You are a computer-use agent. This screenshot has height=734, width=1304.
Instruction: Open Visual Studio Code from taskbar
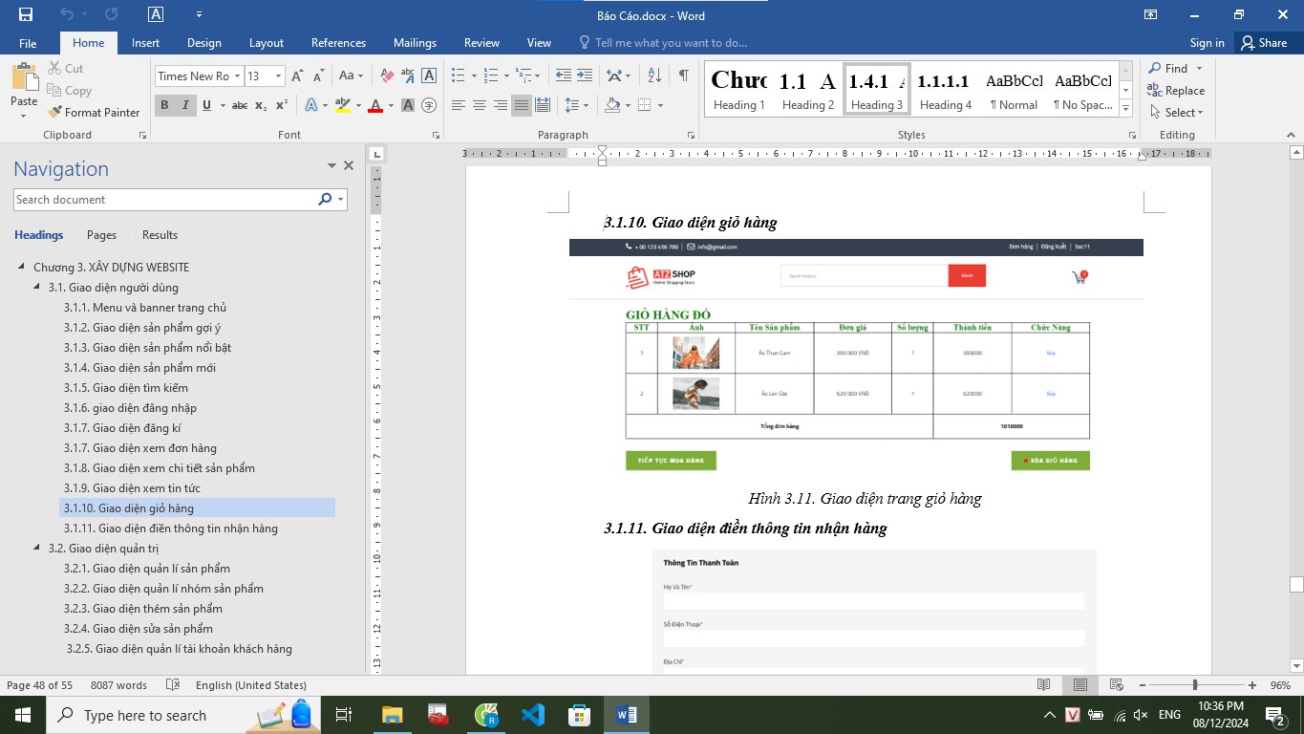(x=533, y=714)
